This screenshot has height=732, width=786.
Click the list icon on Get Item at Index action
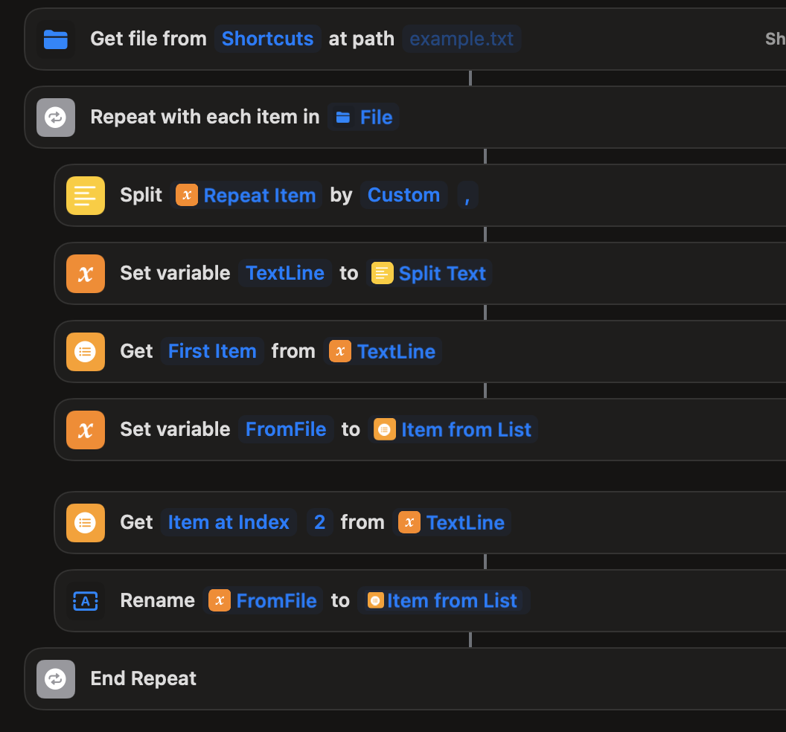[86, 523]
